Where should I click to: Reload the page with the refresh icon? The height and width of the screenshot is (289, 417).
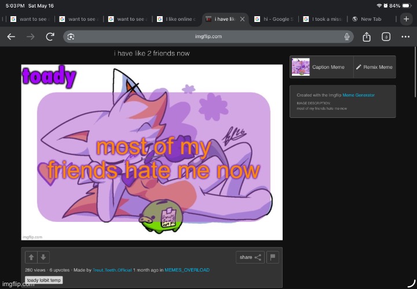50,36
